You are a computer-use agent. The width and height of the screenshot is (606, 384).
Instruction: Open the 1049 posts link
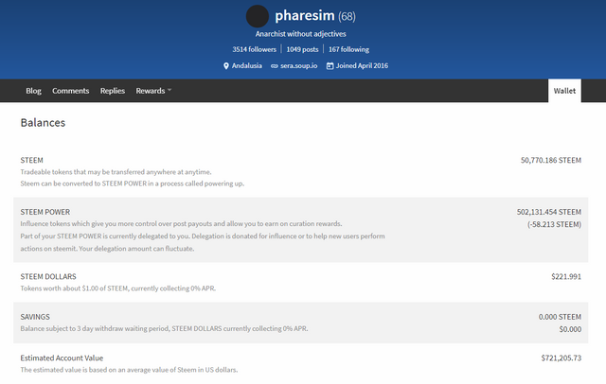click(302, 49)
